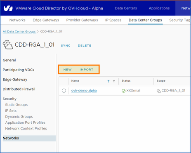This screenshot has width=191, height=153.
Task: Open the Data Centers menu
Action: pyautogui.click(x=126, y=8)
